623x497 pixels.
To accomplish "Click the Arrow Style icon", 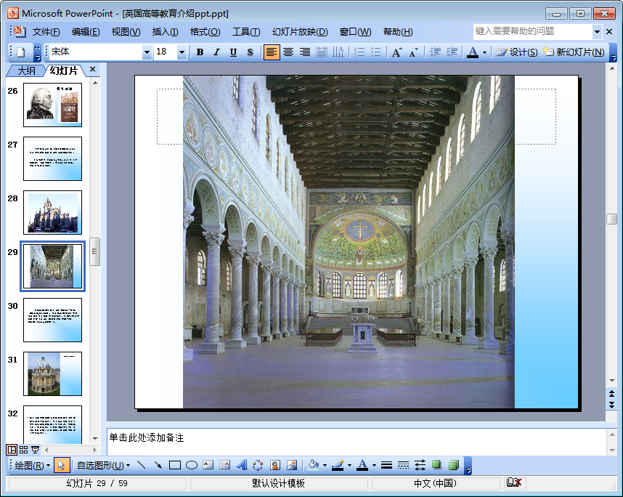I will pyautogui.click(x=420, y=465).
